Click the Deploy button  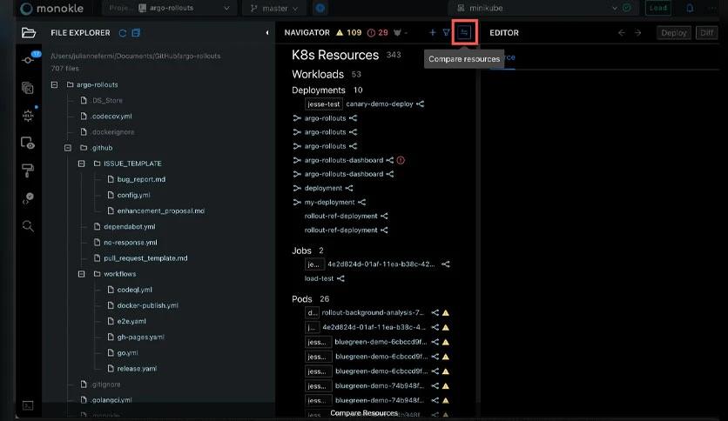(674, 33)
